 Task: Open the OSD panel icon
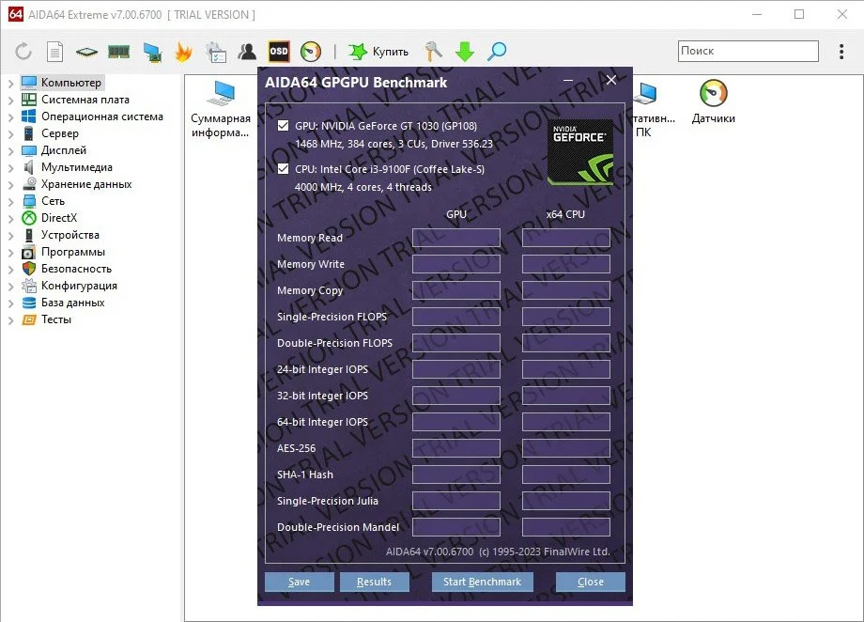coord(279,52)
